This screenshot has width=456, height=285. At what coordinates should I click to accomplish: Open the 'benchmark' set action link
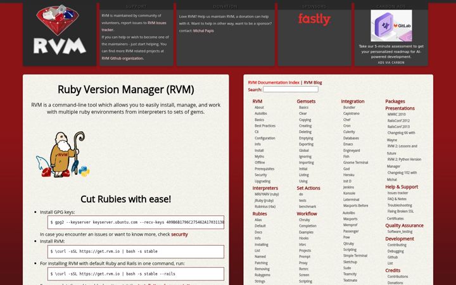tap(307, 206)
